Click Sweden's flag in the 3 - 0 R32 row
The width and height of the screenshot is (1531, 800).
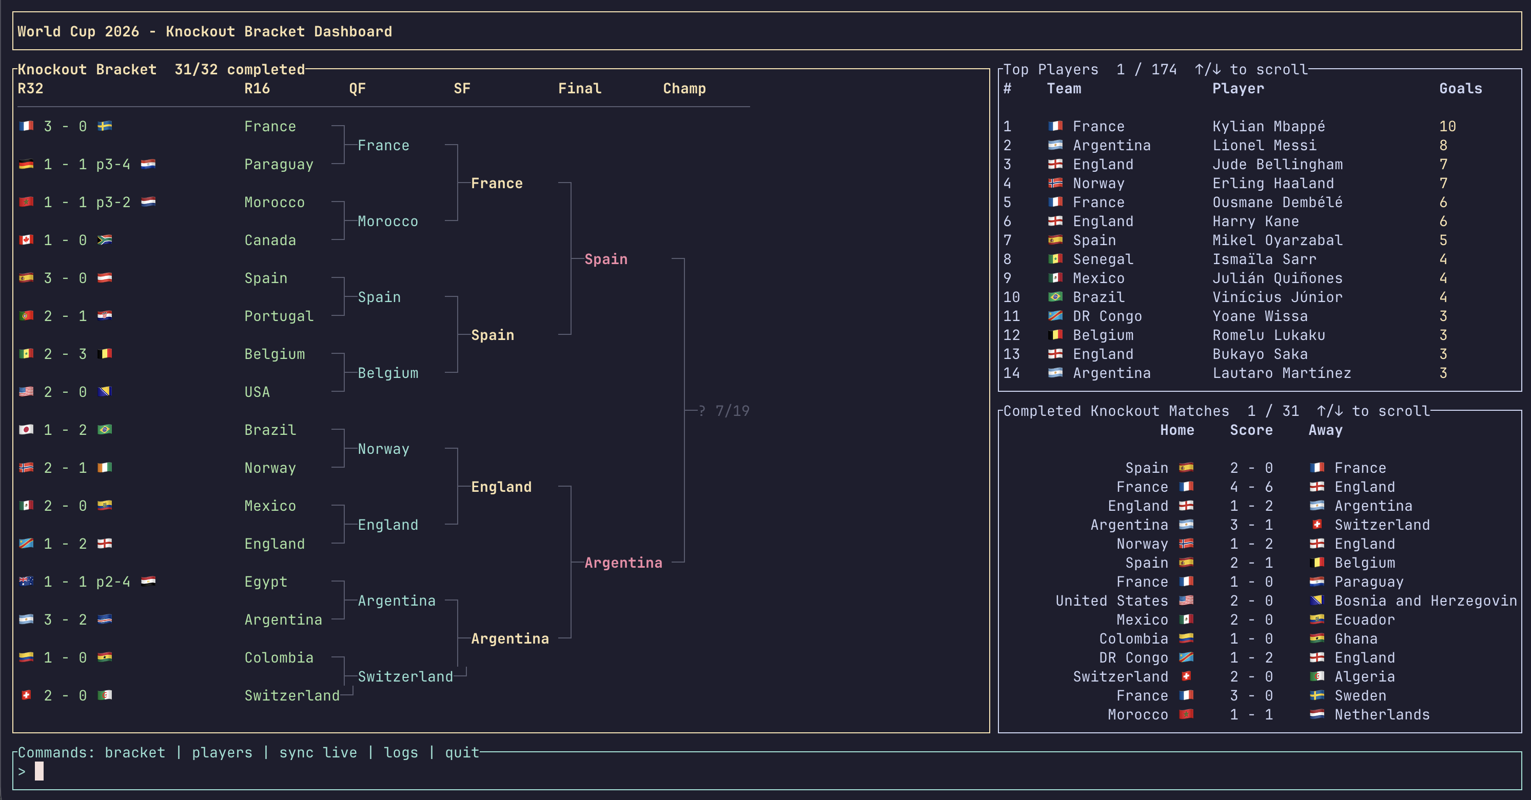tap(105, 126)
